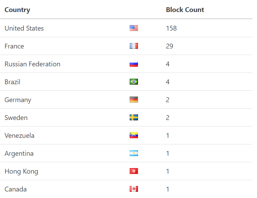Click the Venezuela flag icon
This screenshot has height=198, width=257.
click(x=134, y=135)
